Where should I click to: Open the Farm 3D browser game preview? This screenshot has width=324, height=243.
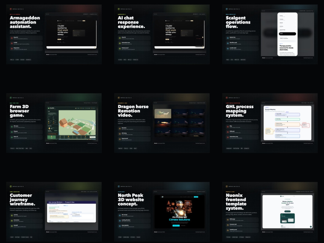tap(72, 123)
